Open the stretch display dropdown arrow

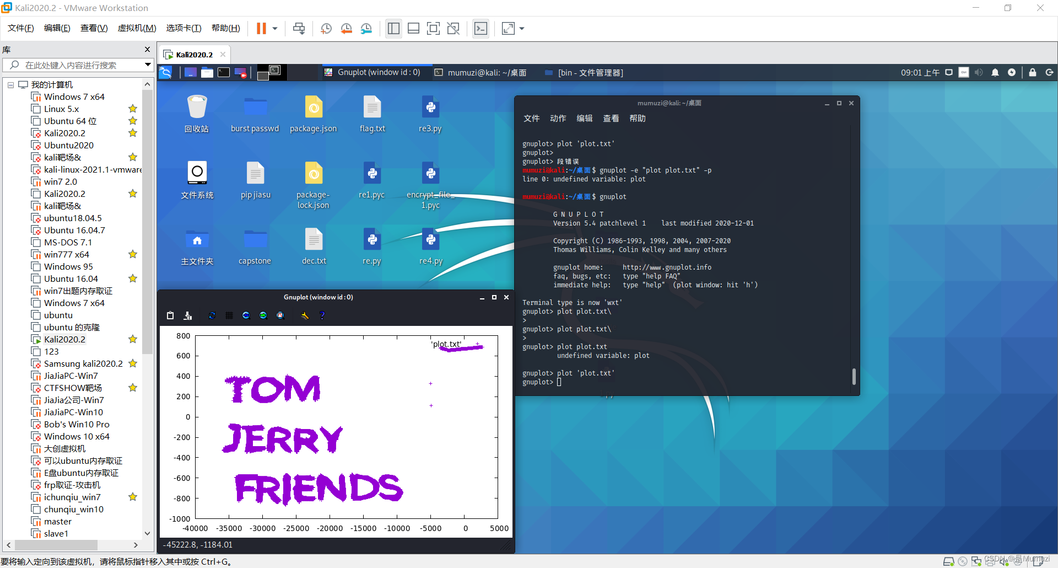(x=522, y=29)
